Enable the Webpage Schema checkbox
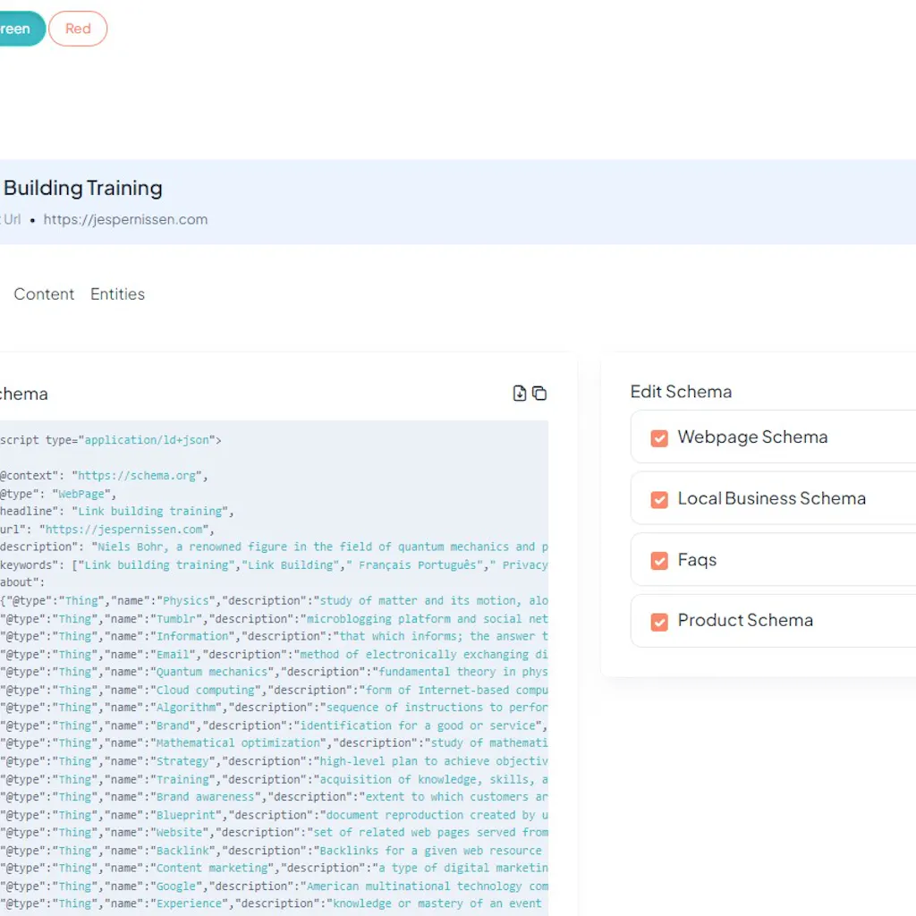The image size is (916, 916). [x=659, y=437]
